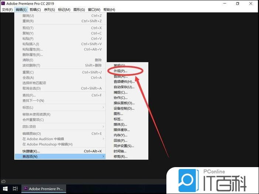Click 重复(C) menu entry
The width and height of the screenshot is (259, 194).
[60, 72]
